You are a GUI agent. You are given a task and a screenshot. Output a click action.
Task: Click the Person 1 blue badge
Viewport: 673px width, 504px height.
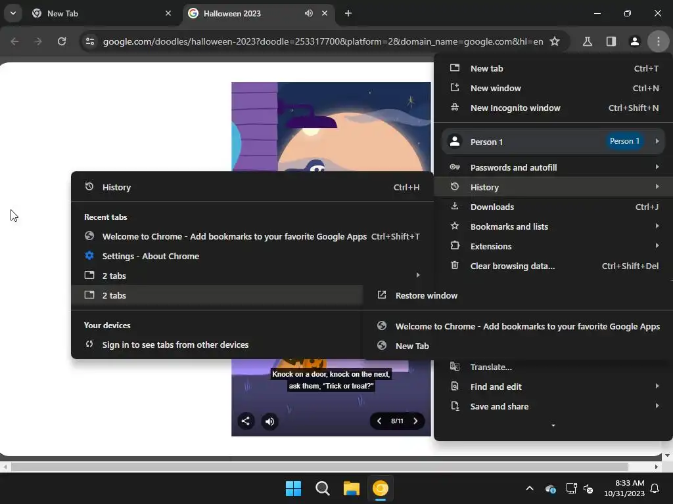point(624,141)
